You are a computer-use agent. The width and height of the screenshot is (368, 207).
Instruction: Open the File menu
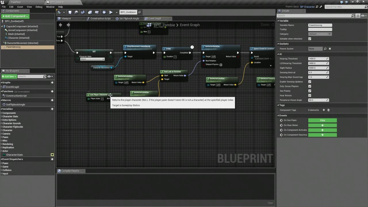(4, 7)
